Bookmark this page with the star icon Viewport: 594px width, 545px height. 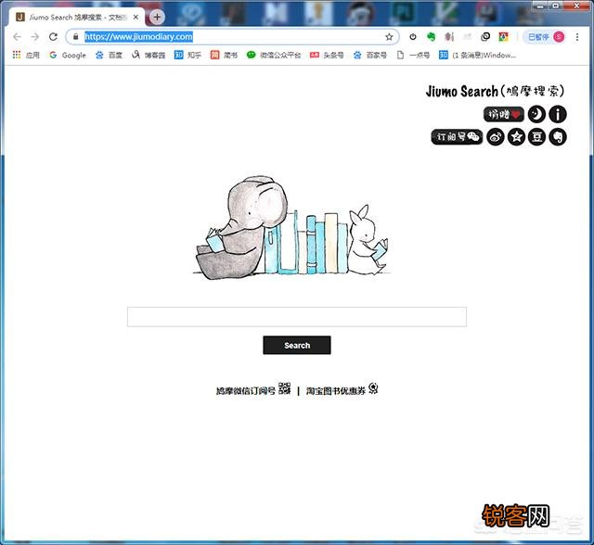[389, 37]
